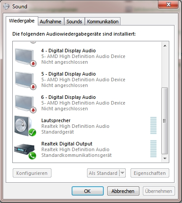Click the Sound icon in title bar

(x=7, y=7)
